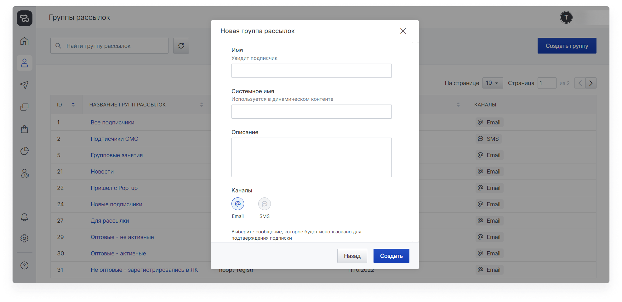Screen dimensions: 622x302
Task: Click the Имя input field
Action: [311, 71]
